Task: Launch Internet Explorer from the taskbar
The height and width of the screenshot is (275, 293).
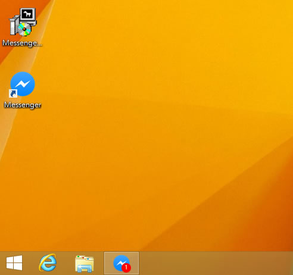Action: (x=48, y=263)
